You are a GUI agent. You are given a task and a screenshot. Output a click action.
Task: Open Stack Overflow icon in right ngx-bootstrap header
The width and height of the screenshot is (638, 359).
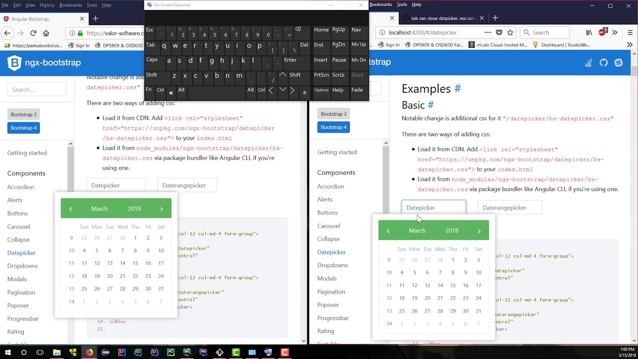[589, 63]
